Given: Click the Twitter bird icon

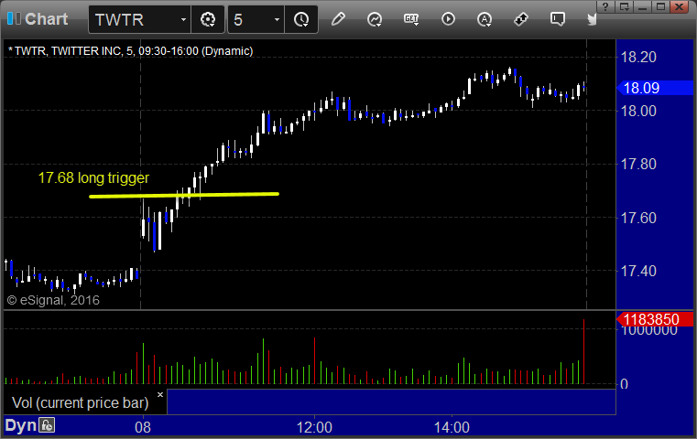Looking at the screenshot, I should [592, 19].
